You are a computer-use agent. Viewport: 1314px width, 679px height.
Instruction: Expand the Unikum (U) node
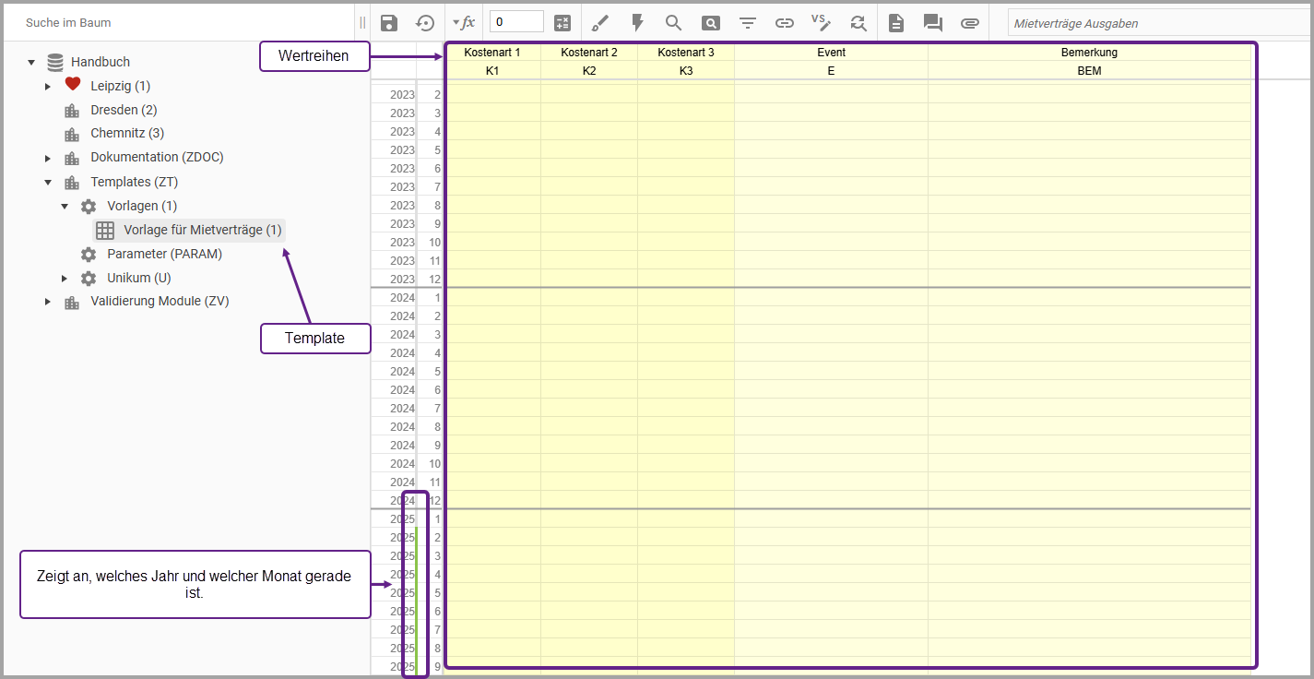coord(65,278)
